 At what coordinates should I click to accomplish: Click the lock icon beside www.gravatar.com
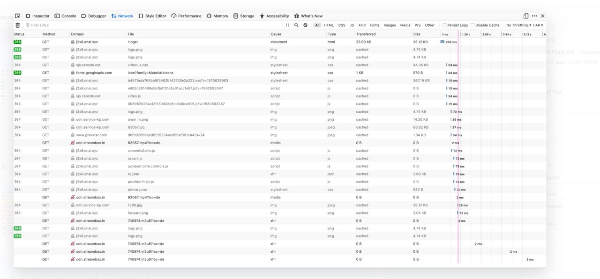pyautogui.click(x=73, y=135)
